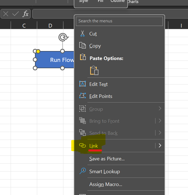The image size is (188, 195).
Task: Click the formula bar Enter checkmark
Action: (x=16, y=14)
